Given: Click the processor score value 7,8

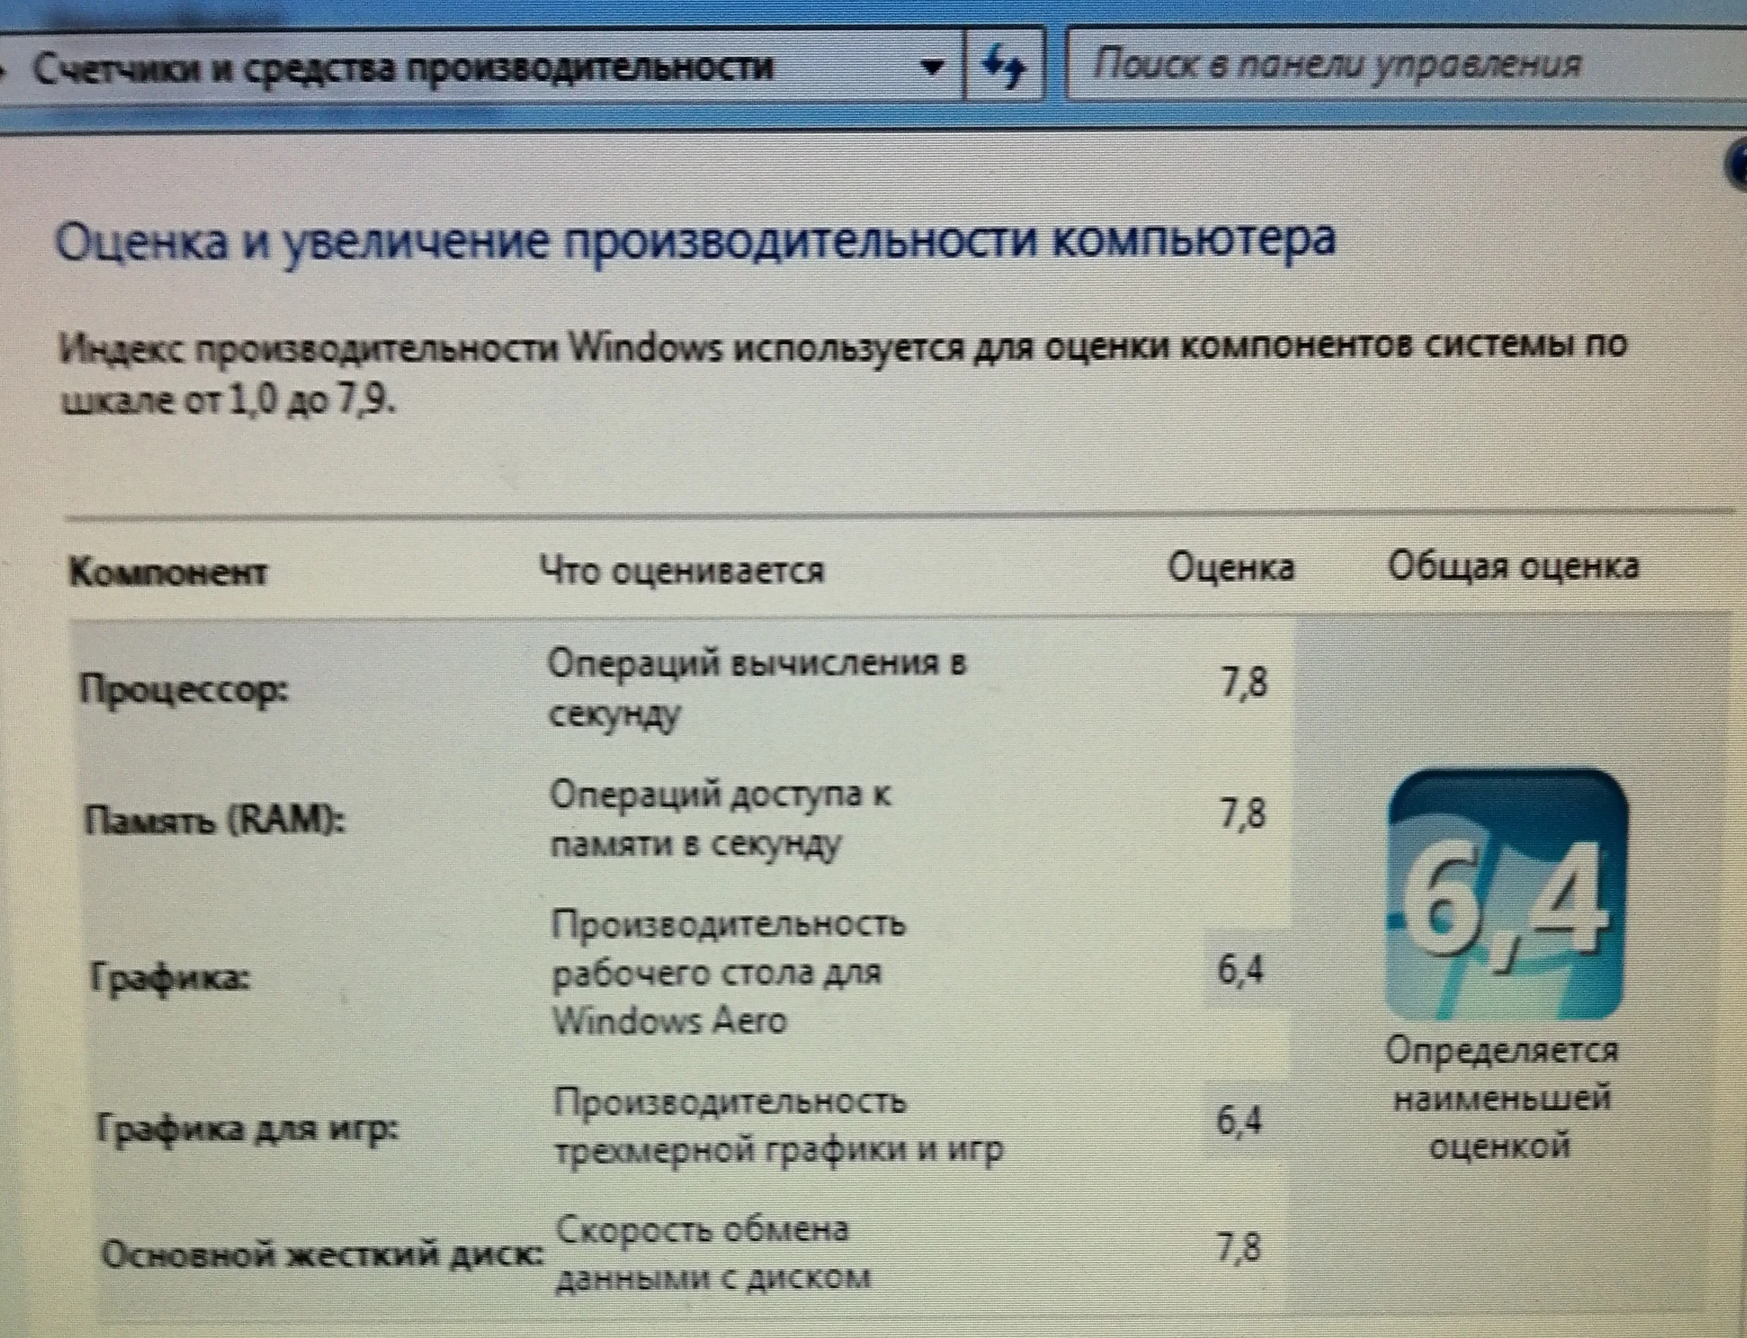Looking at the screenshot, I should click(1243, 683).
